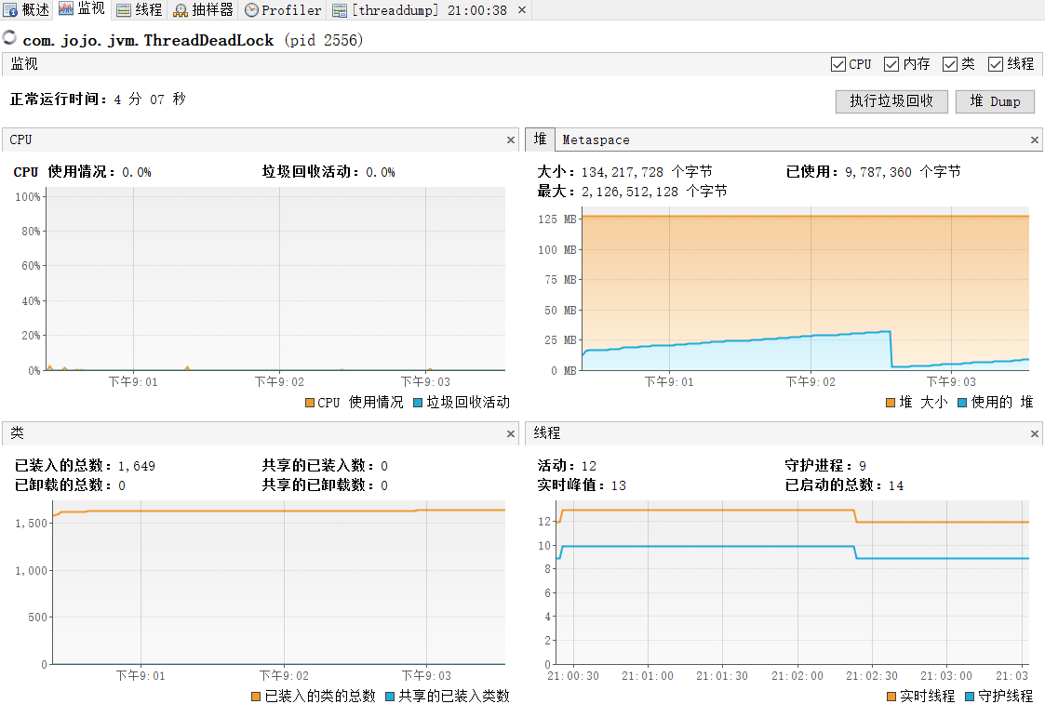Click blue 使用的 堆 legend swatch

point(961,403)
